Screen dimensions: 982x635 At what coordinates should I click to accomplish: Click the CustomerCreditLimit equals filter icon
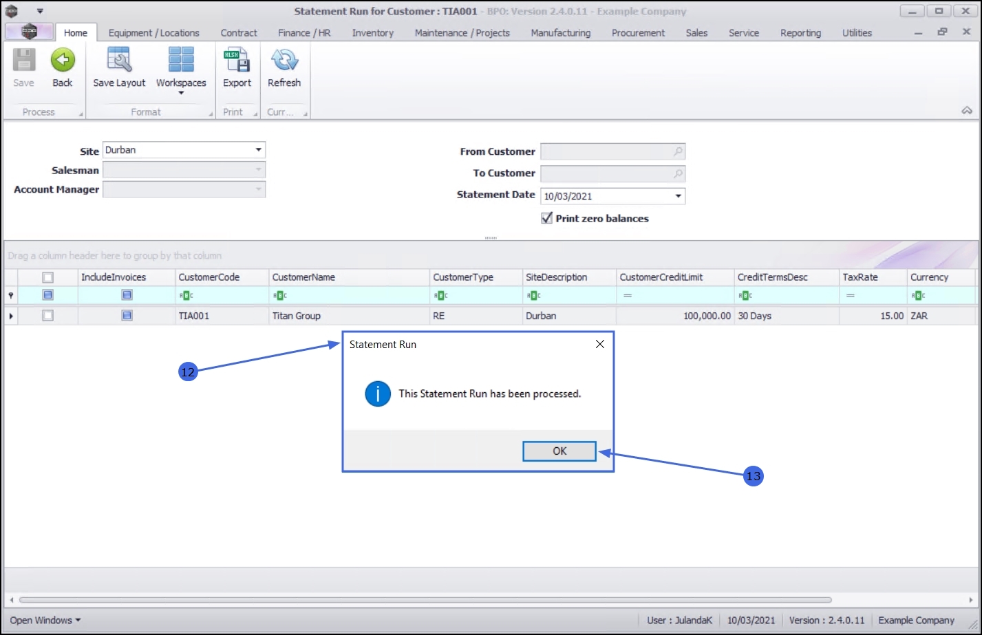[x=628, y=296]
